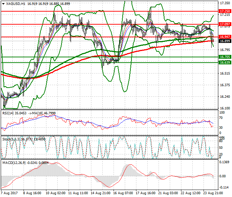Select the green 16.705 price level tag
Viewport: 232px width, 197px height.
(x=225, y=57)
